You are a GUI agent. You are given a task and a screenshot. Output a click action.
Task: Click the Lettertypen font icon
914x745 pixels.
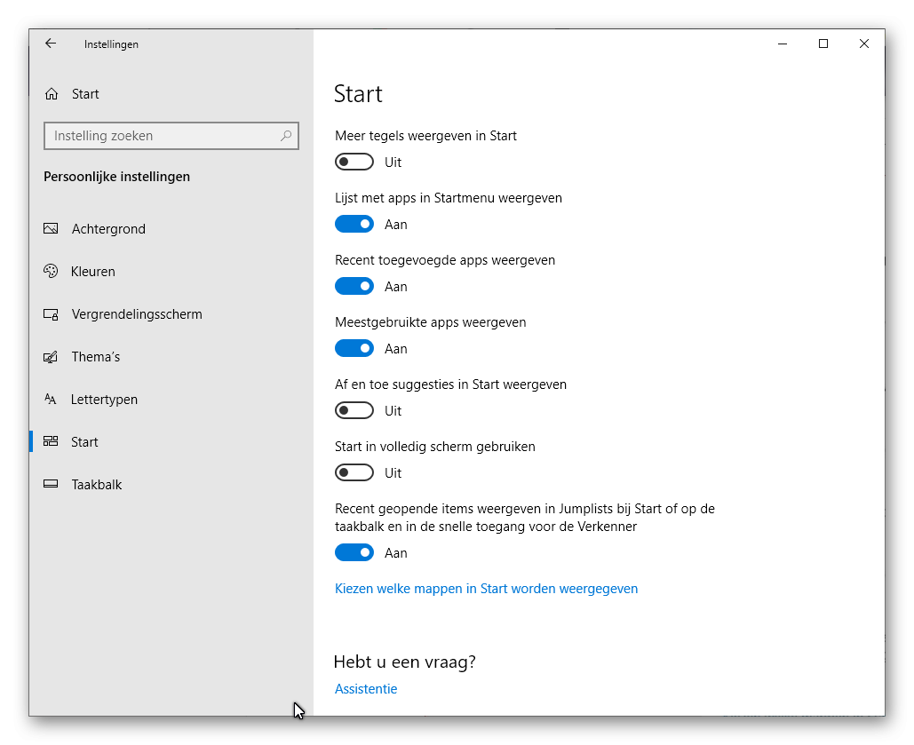(51, 400)
